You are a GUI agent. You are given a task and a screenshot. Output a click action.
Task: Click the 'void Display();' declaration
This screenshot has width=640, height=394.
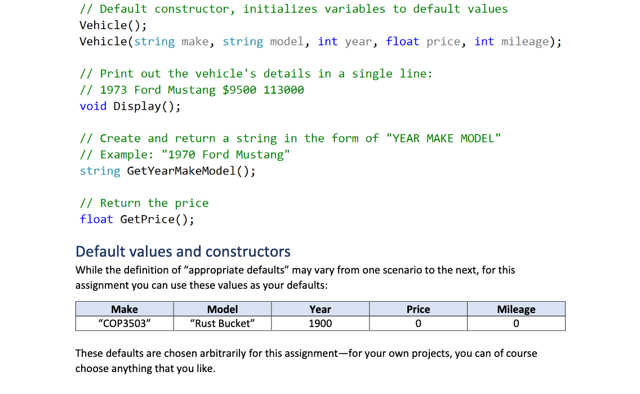click(130, 106)
